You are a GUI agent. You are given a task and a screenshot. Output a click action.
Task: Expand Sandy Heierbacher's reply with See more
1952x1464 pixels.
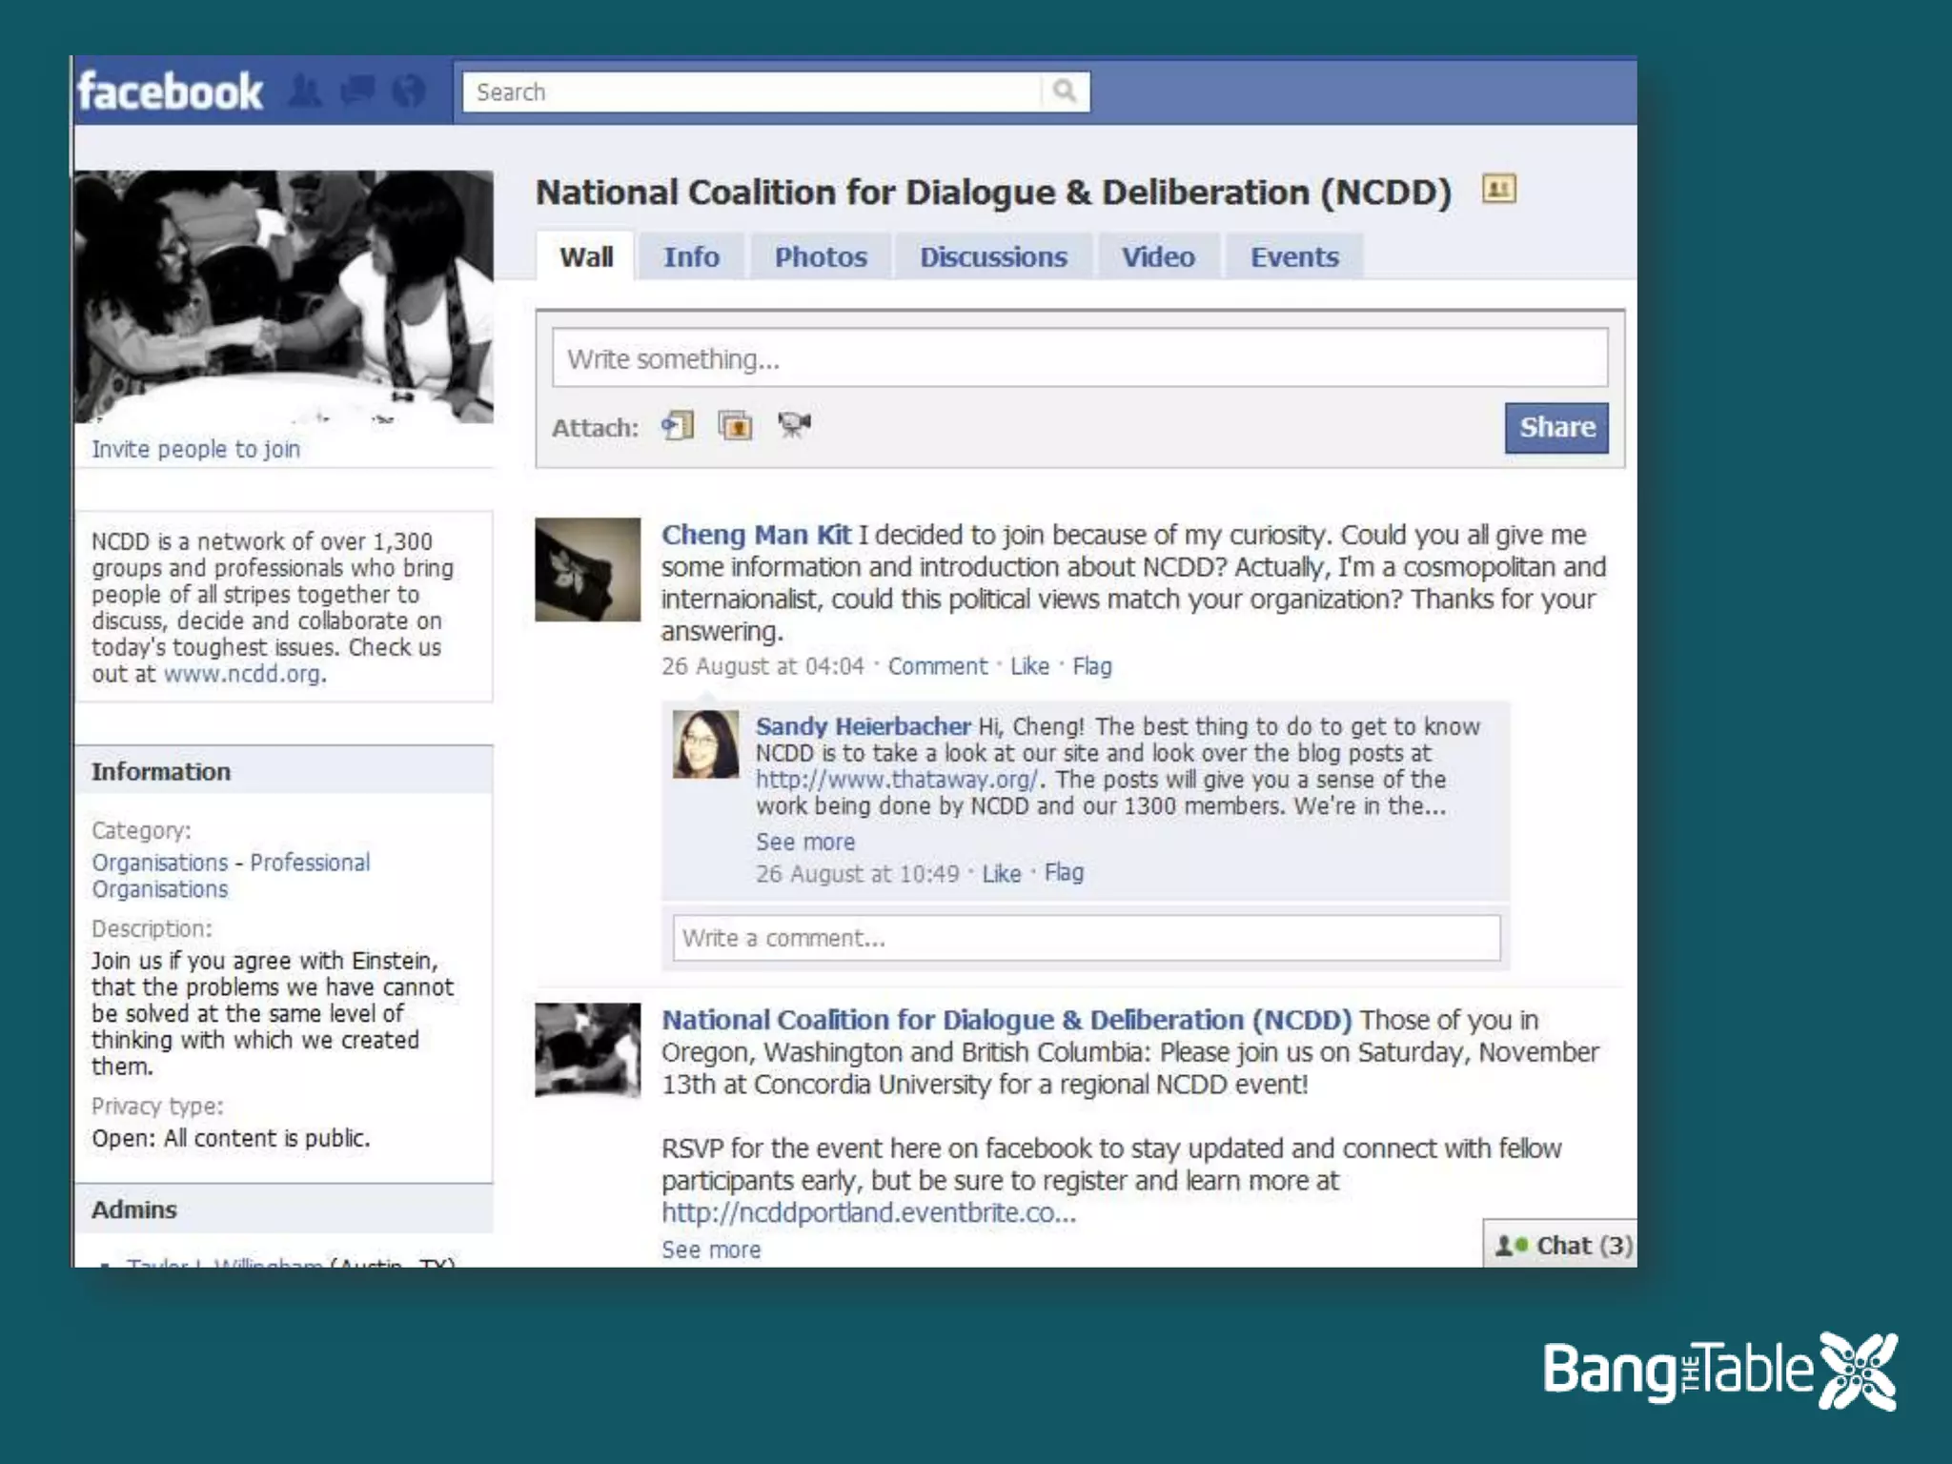click(x=805, y=842)
